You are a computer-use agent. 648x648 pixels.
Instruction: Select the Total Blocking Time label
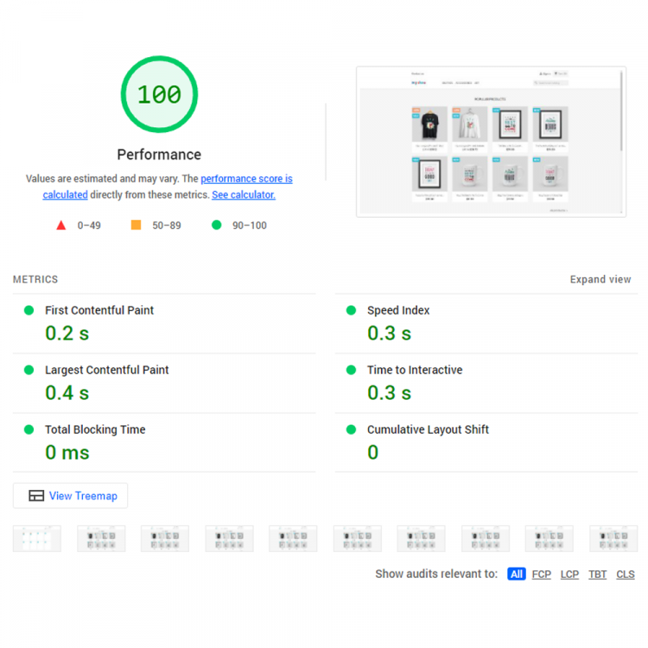click(x=95, y=429)
